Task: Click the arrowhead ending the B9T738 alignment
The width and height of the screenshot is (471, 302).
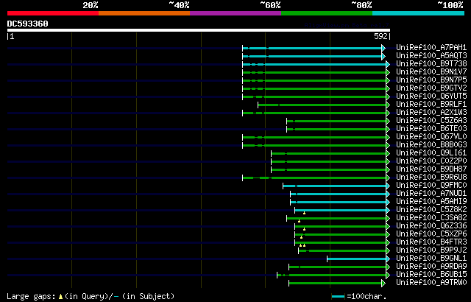Action: (x=388, y=64)
